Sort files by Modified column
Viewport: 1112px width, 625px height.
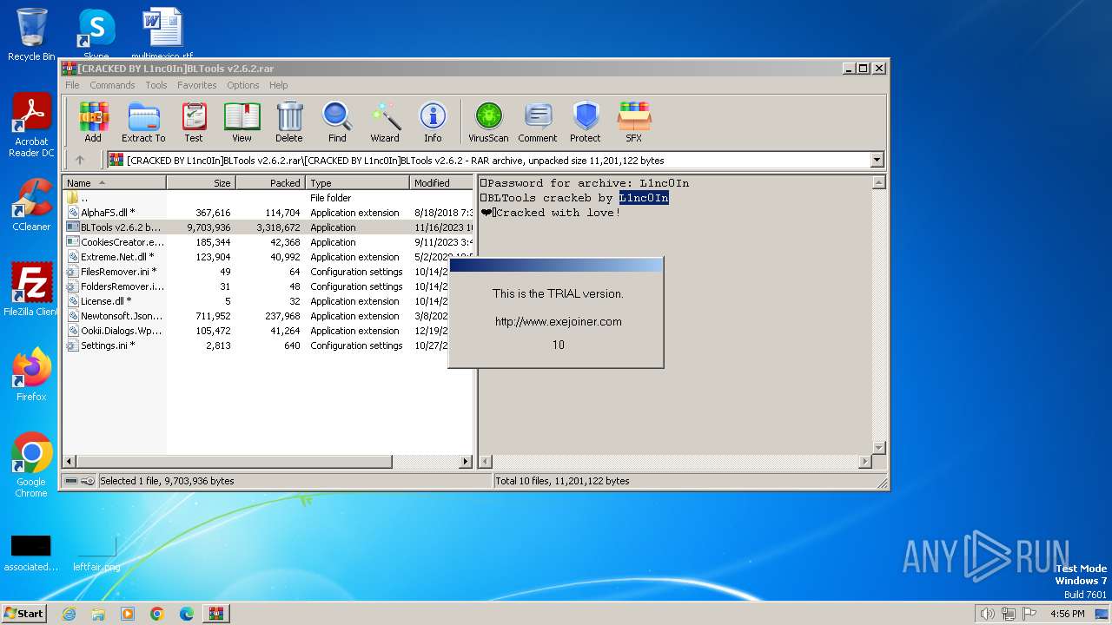(441, 183)
